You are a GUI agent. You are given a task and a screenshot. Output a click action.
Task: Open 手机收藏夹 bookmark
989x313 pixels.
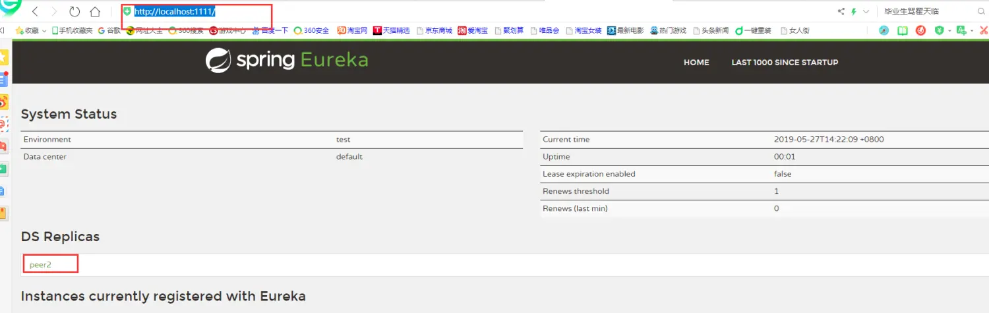[x=73, y=30]
